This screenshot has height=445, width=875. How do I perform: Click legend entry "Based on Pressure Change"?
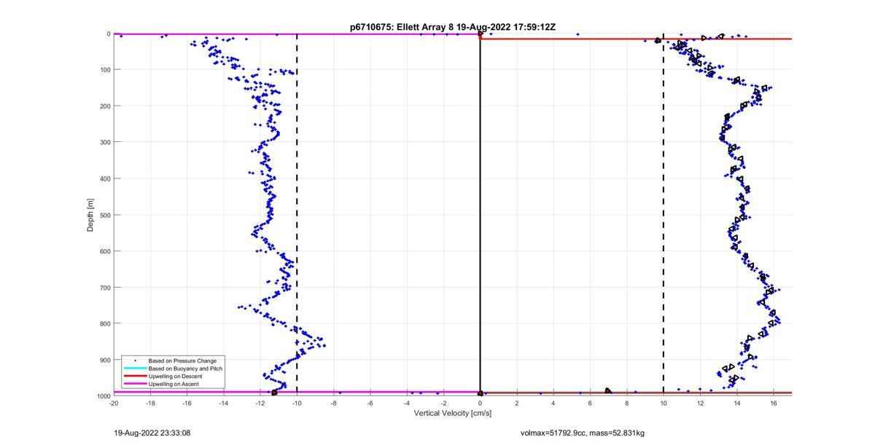click(182, 361)
